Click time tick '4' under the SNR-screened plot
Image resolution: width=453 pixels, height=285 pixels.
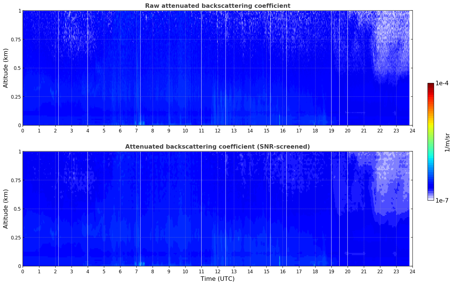(x=88, y=271)
